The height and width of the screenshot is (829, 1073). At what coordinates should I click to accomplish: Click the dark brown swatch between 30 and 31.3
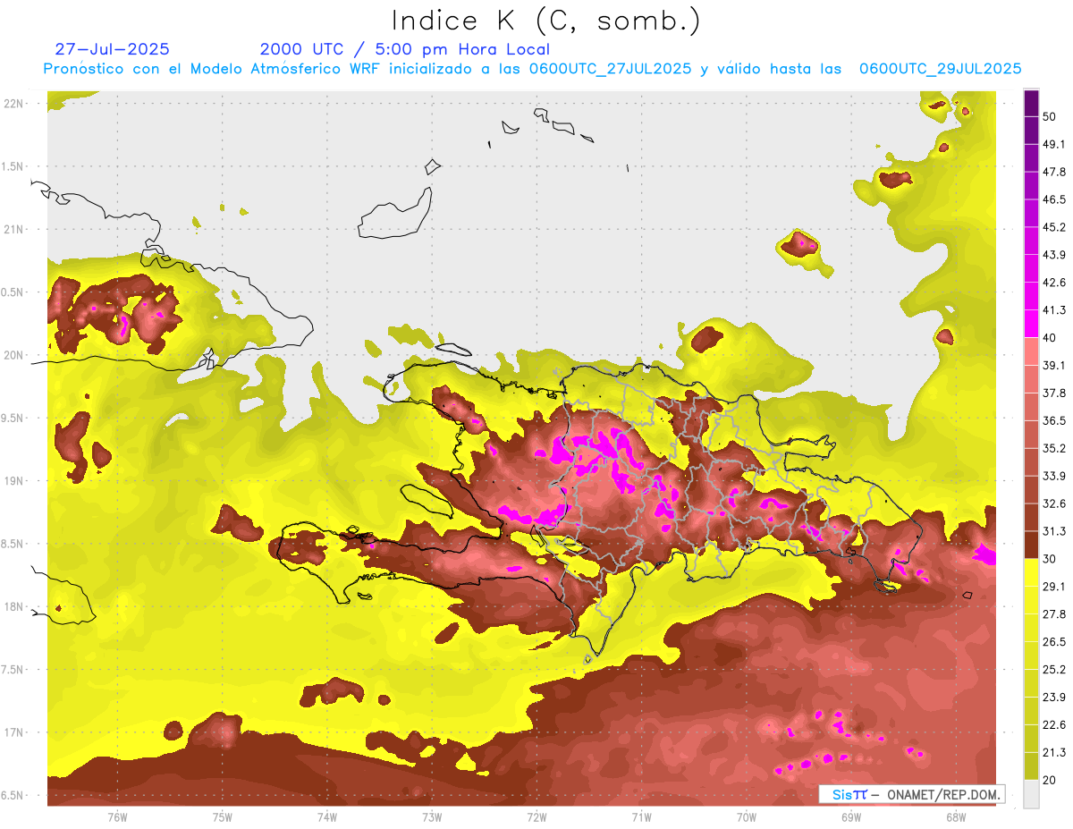(1031, 546)
